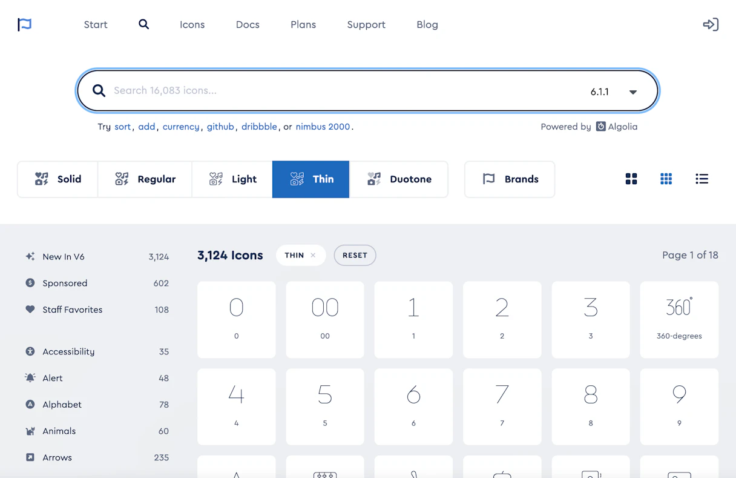The width and height of the screenshot is (736, 478).
Task: Remove the THIN filter chip
Action: [313, 255]
